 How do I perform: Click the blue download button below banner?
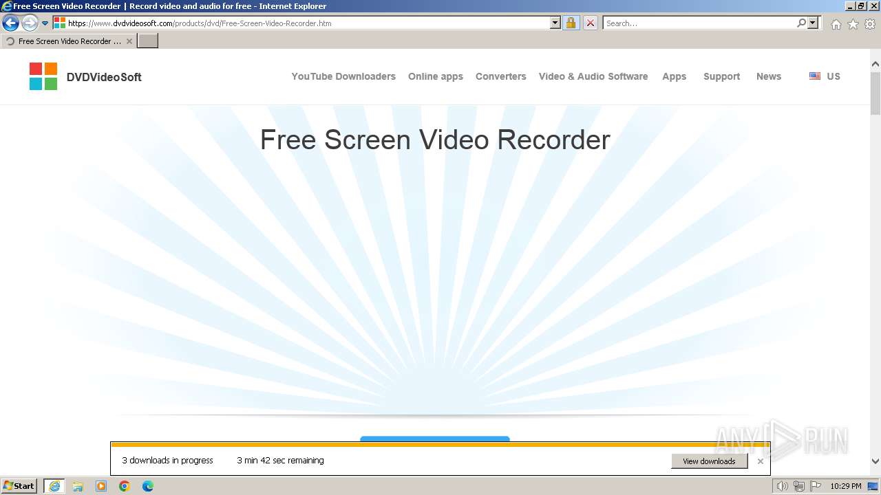tap(435, 439)
